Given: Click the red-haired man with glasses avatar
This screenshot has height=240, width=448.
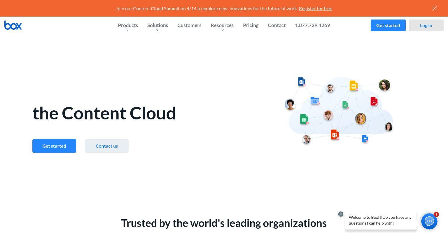Looking at the screenshot, I should tap(328, 115).
